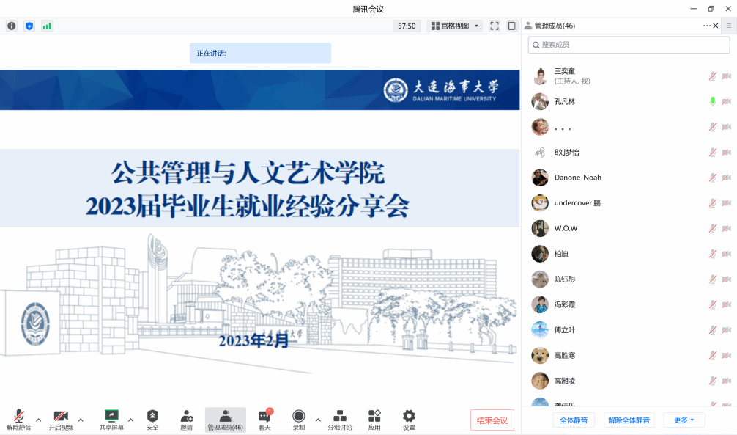
Task: Open 设置 settings gear icon
Action: tap(409, 417)
